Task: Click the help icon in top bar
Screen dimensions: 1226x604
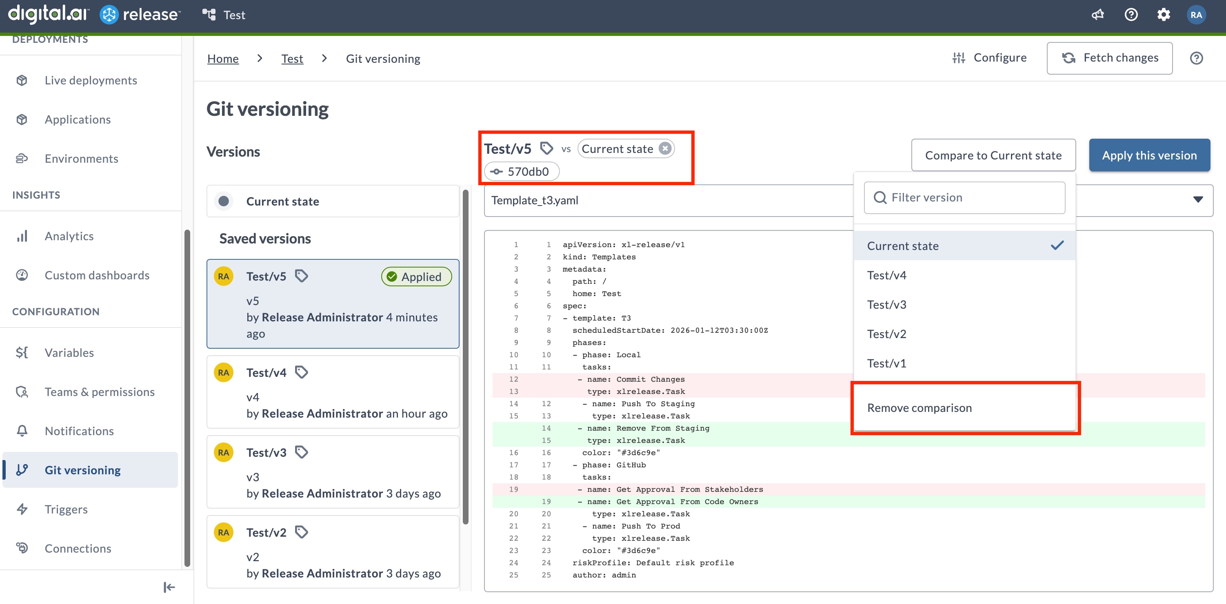Action: [1131, 15]
